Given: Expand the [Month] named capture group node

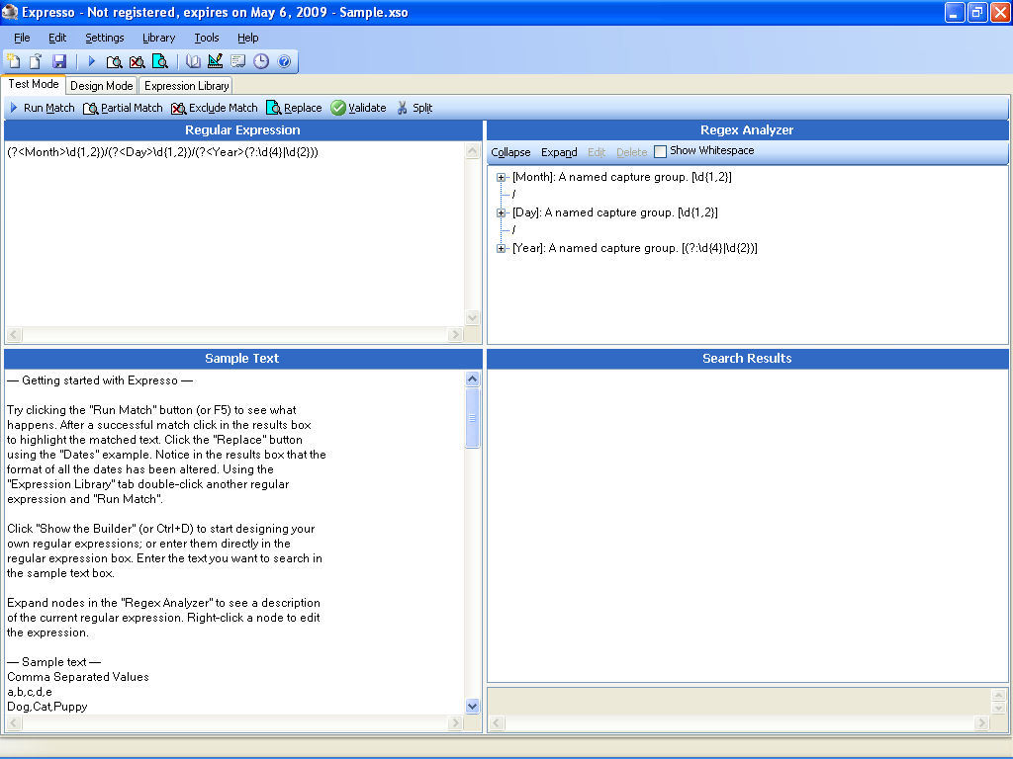Looking at the screenshot, I should 501,176.
